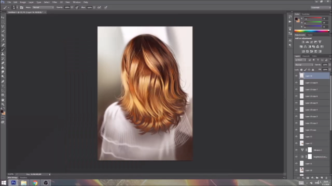Select the Paint Bucket tool

3,68
